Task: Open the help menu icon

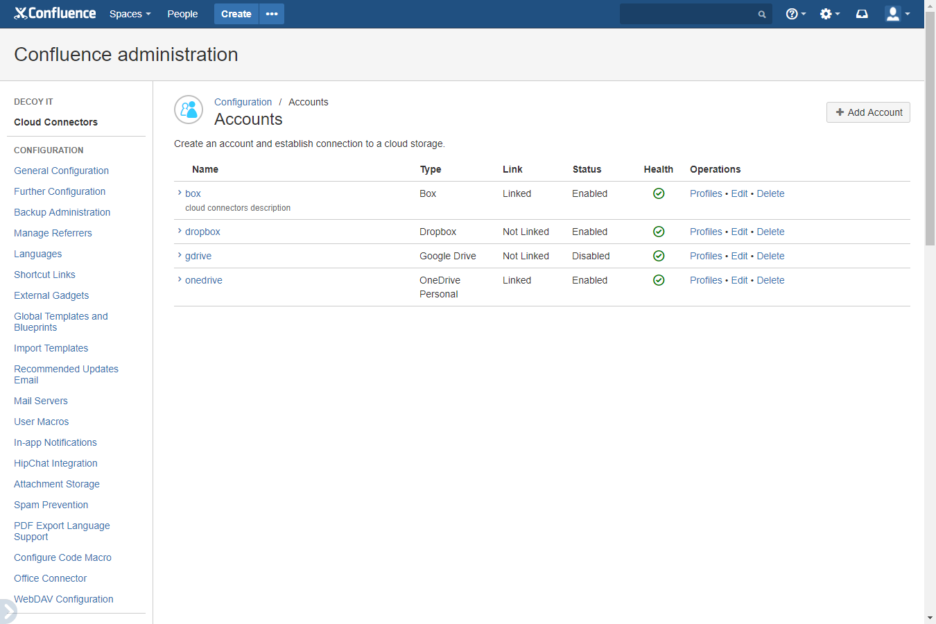Action: [796, 14]
